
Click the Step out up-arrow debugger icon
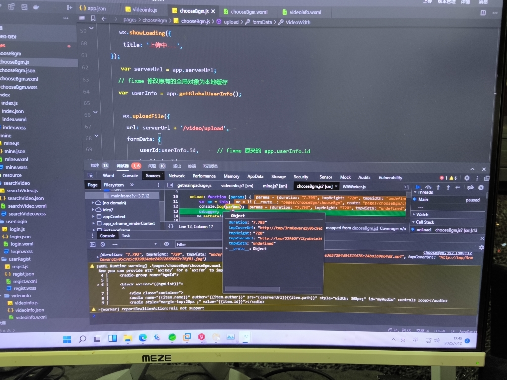click(448, 187)
